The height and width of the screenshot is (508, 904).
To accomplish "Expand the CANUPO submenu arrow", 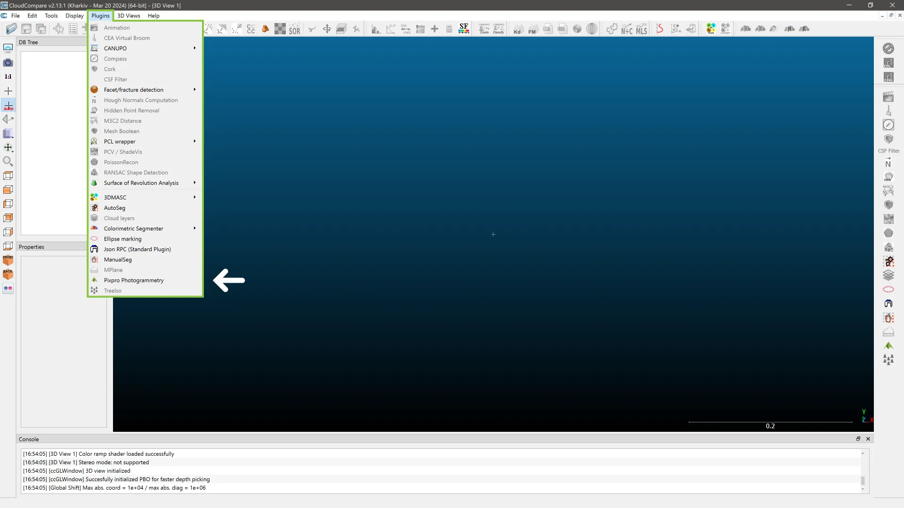I will tap(194, 48).
